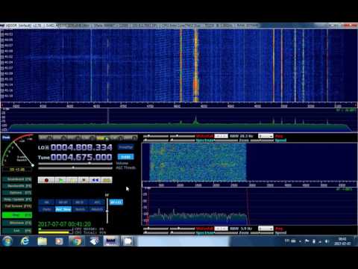This screenshot has height=269, width=358.
Task: Click the HDSDR taskbar icon
Action: pyautogui.click(x=111, y=241)
